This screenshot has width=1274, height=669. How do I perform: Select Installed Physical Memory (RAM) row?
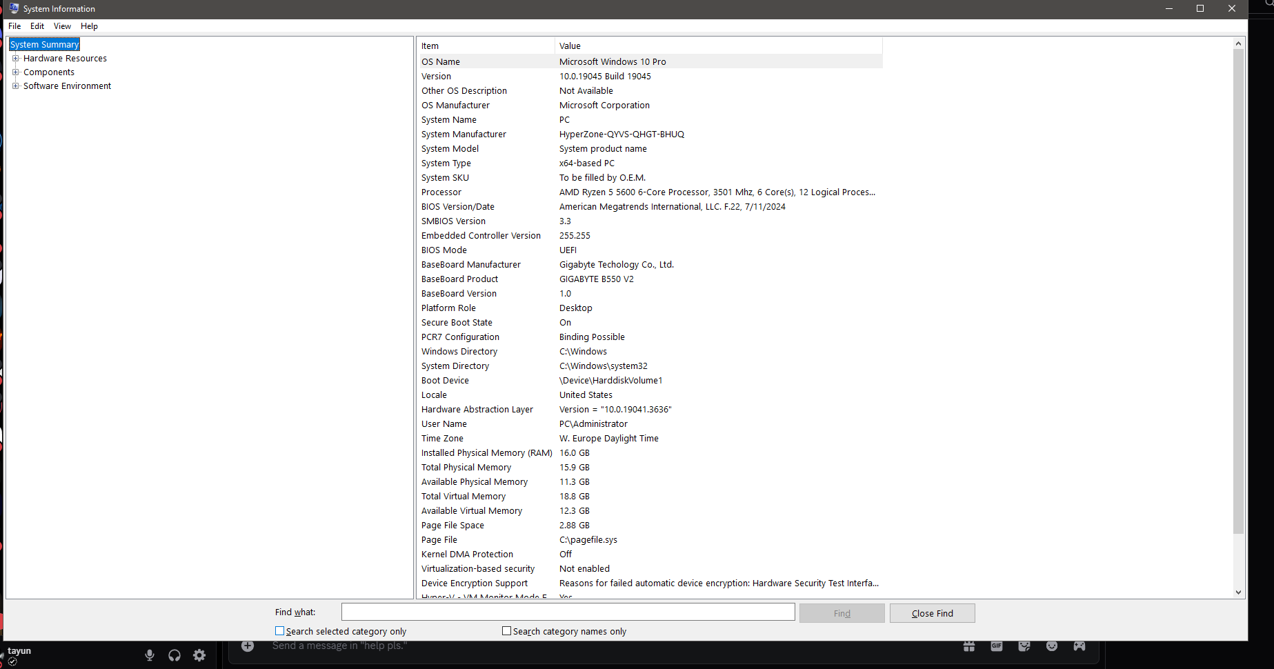(x=650, y=453)
